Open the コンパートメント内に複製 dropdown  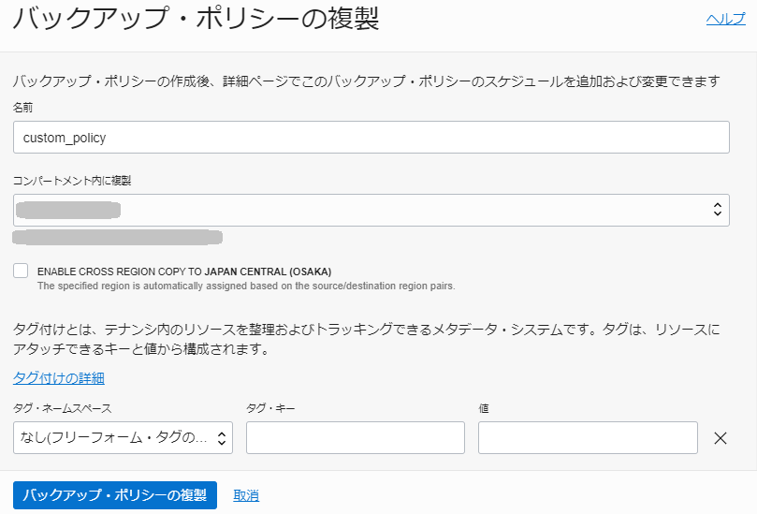[371, 210]
